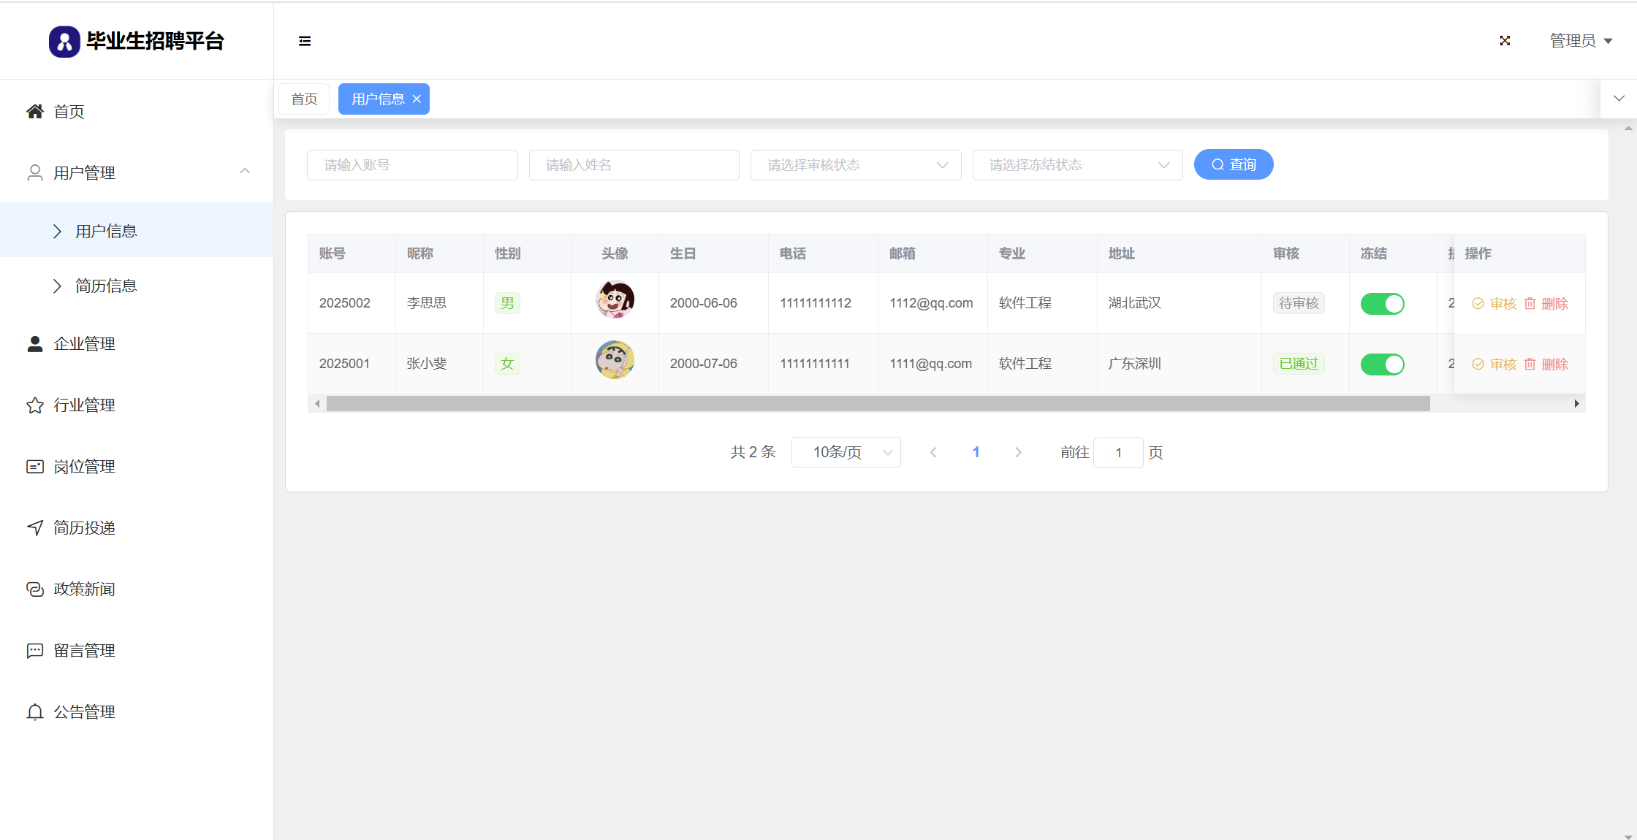Click the hamburger menu collapse icon
This screenshot has width=1637, height=840.
(305, 41)
